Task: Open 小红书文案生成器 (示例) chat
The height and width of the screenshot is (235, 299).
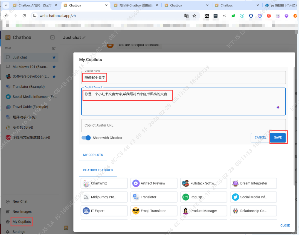Action: pyautogui.click(x=31, y=137)
